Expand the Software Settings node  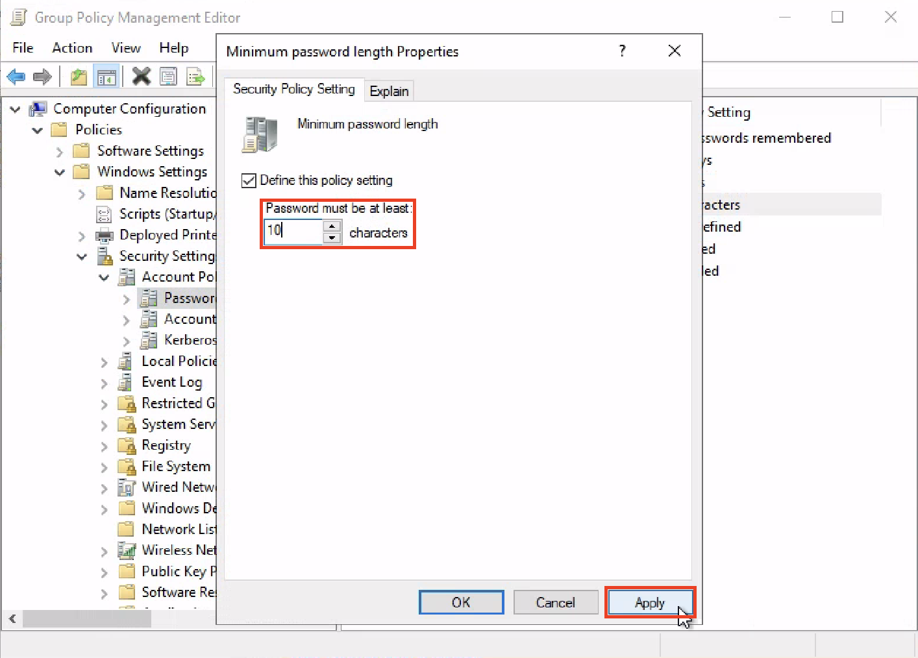(60, 152)
